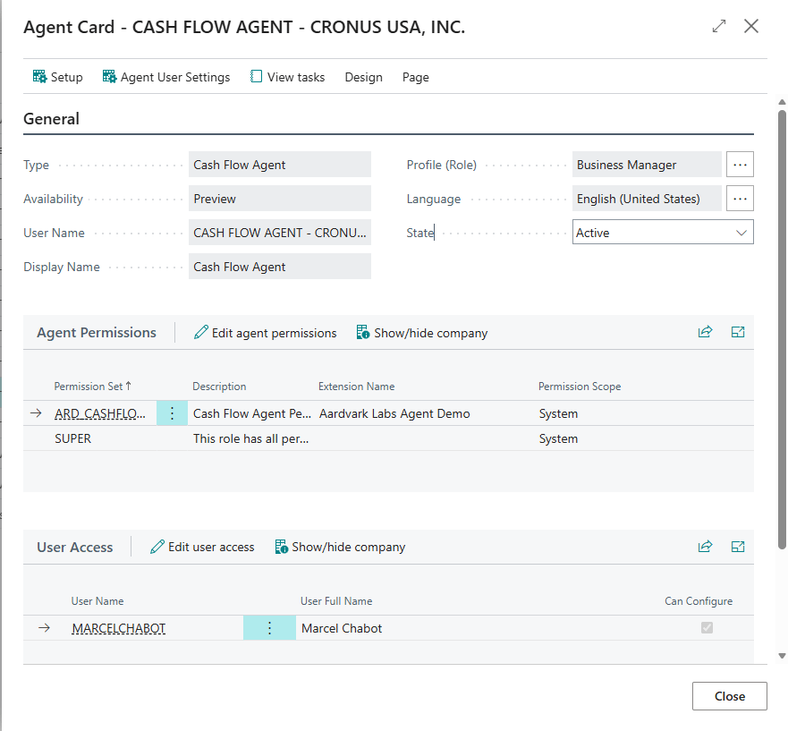
Task: Open the MARCELCHABOT user name link
Action: pos(119,628)
